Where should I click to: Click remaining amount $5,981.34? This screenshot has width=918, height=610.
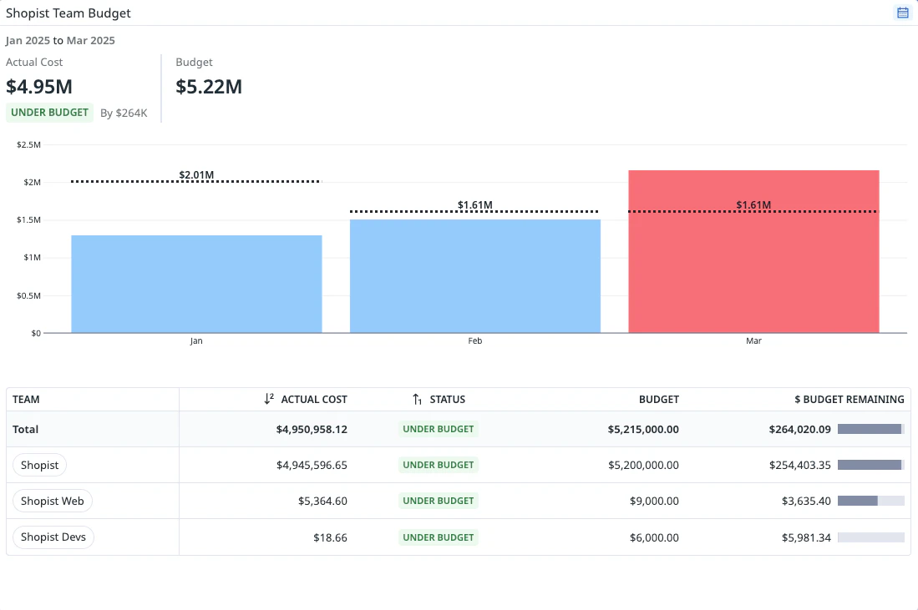tap(806, 537)
